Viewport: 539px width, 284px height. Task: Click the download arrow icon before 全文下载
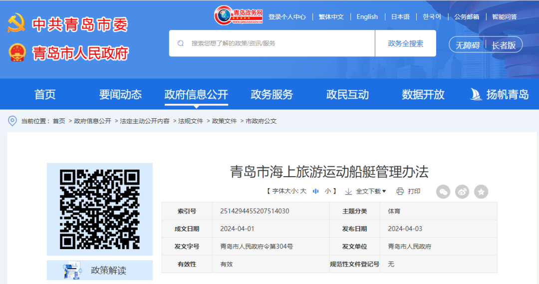[348, 192]
